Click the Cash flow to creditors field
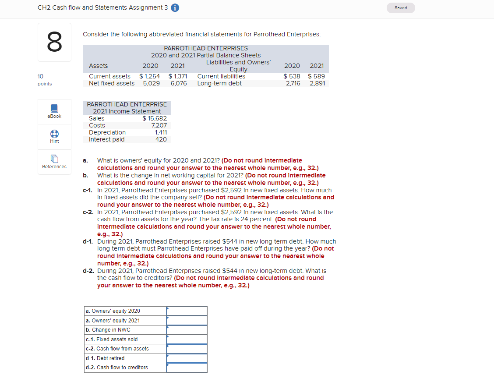Screen dimensions: 494x382 (x=187, y=368)
